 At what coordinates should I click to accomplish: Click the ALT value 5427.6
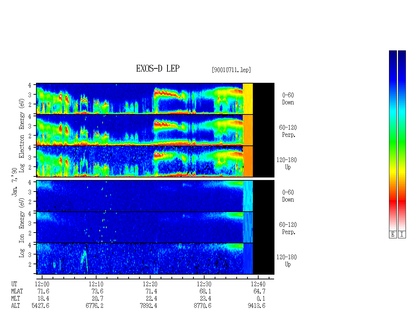coord(40,306)
